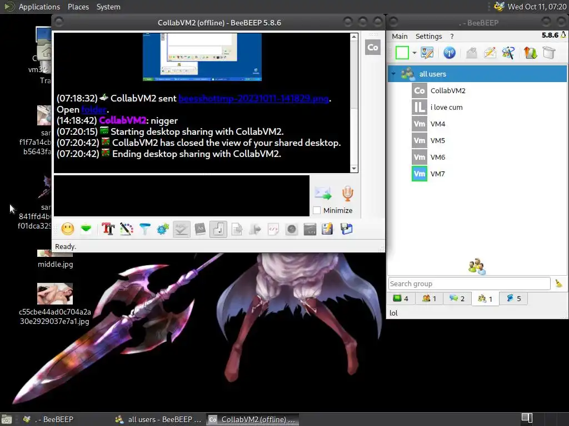
Task: Click the blue floppy disks icon
Action: 347,229
